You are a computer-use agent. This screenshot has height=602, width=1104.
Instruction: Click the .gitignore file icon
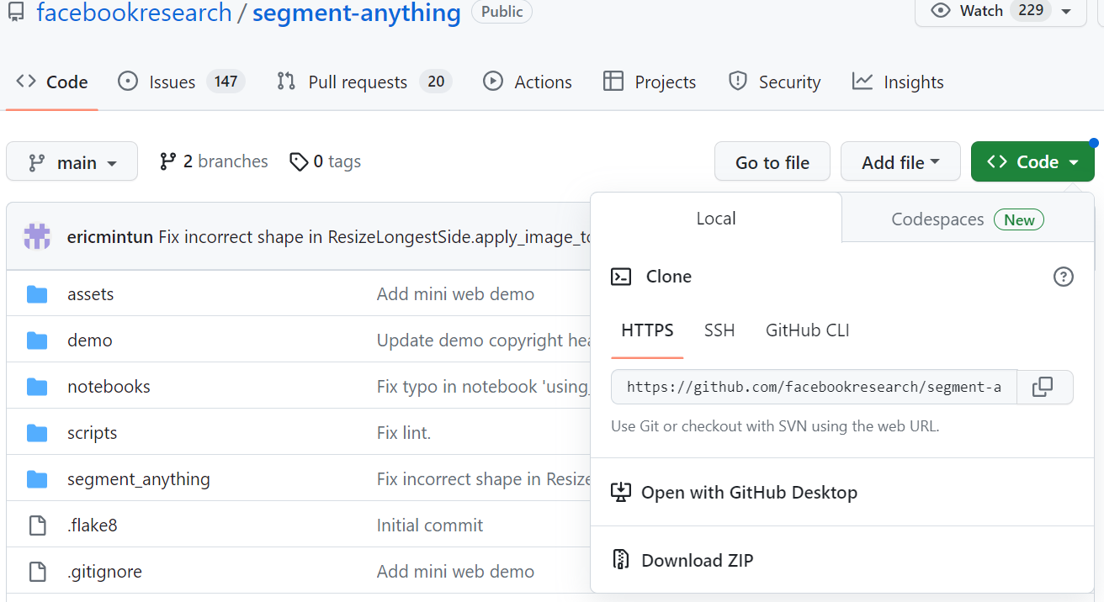[x=37, y=572]
